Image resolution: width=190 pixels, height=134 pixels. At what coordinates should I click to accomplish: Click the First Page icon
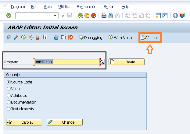pyautogui.click(x=128, y=16)
